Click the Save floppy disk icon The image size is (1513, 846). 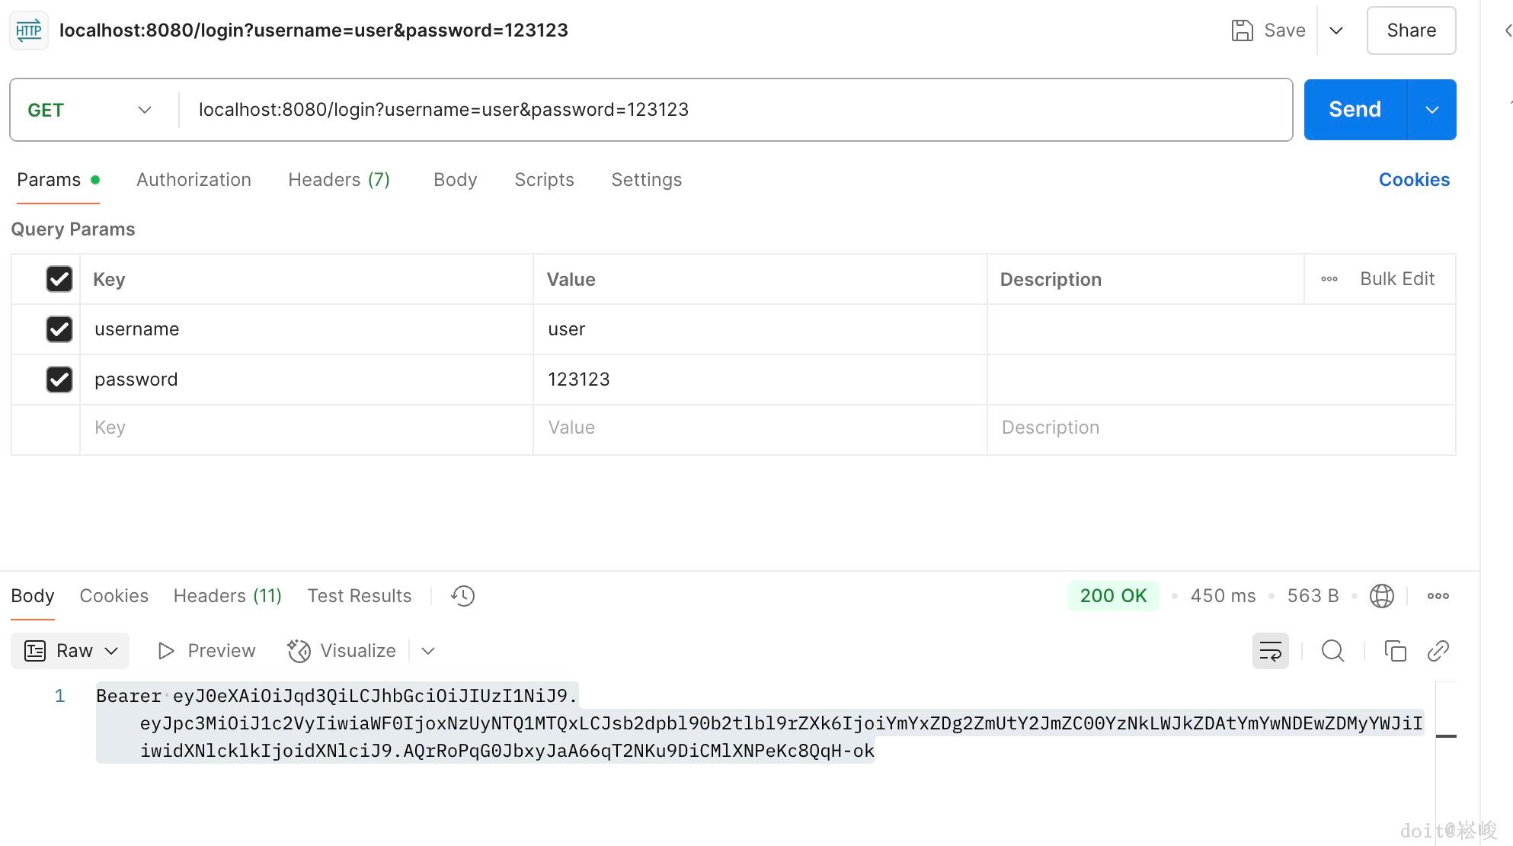click(1242, 30)
